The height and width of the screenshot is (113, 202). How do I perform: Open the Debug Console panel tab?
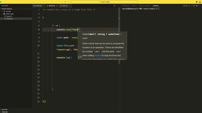[145, 6]
